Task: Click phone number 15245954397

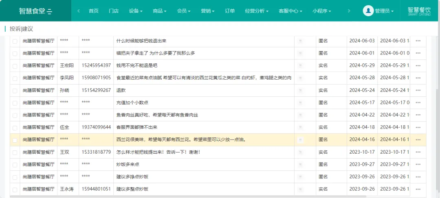Action: (x=96, y=65)
